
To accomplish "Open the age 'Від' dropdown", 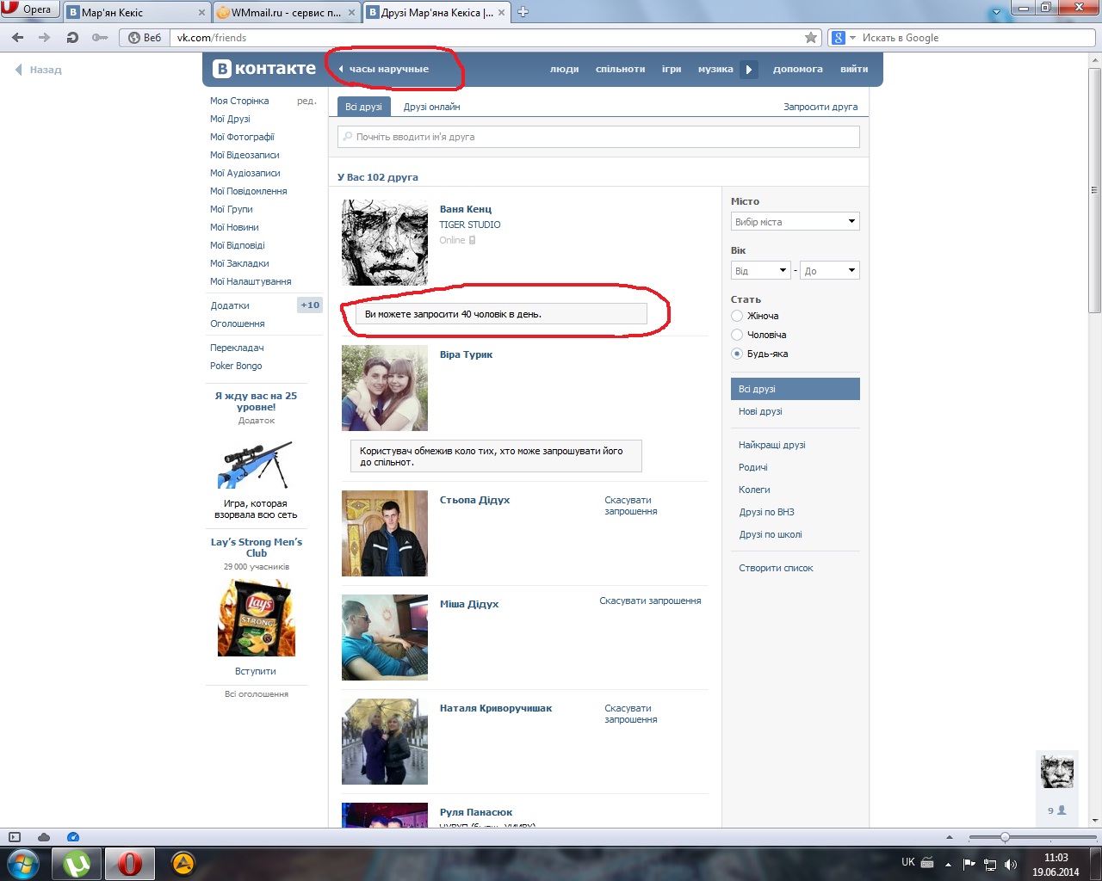I will tap(761, 271).
